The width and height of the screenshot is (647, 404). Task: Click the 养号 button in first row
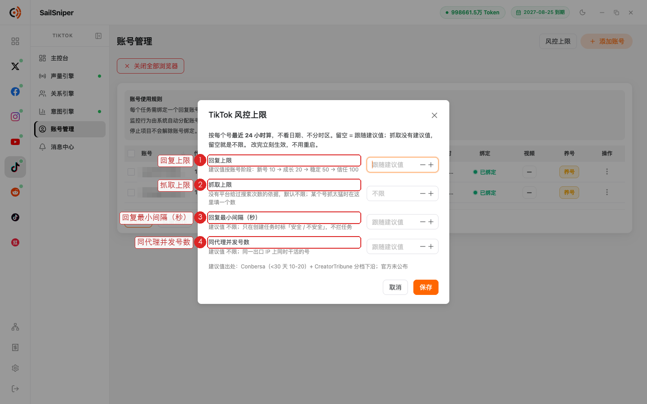[x=569, y=172]
